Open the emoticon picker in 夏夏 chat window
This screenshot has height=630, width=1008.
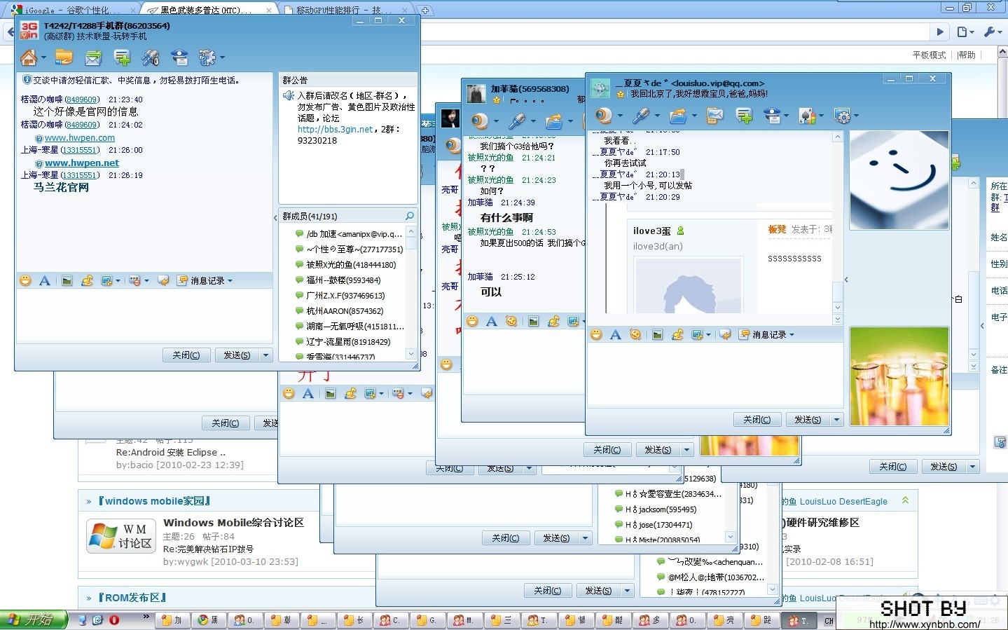(x=596, y=334)
